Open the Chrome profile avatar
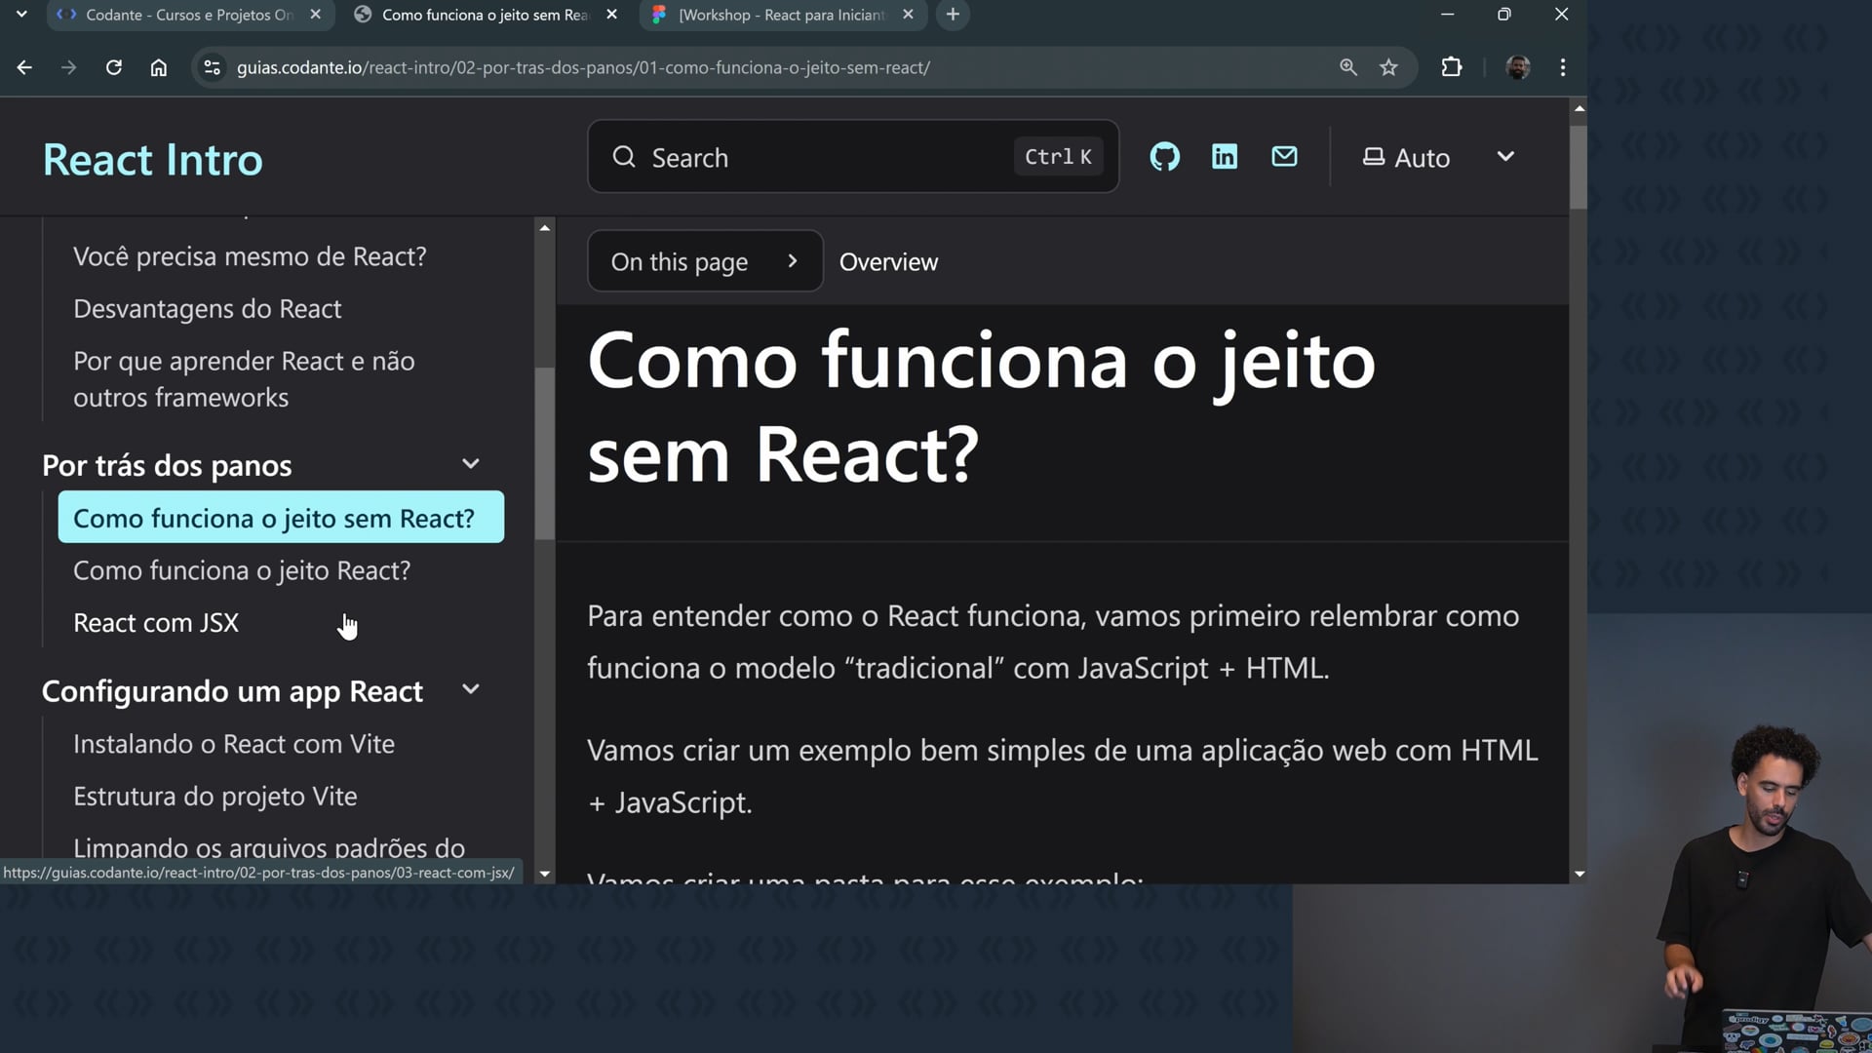This screenshot has height=1053, width=1872. (1518, 67)
